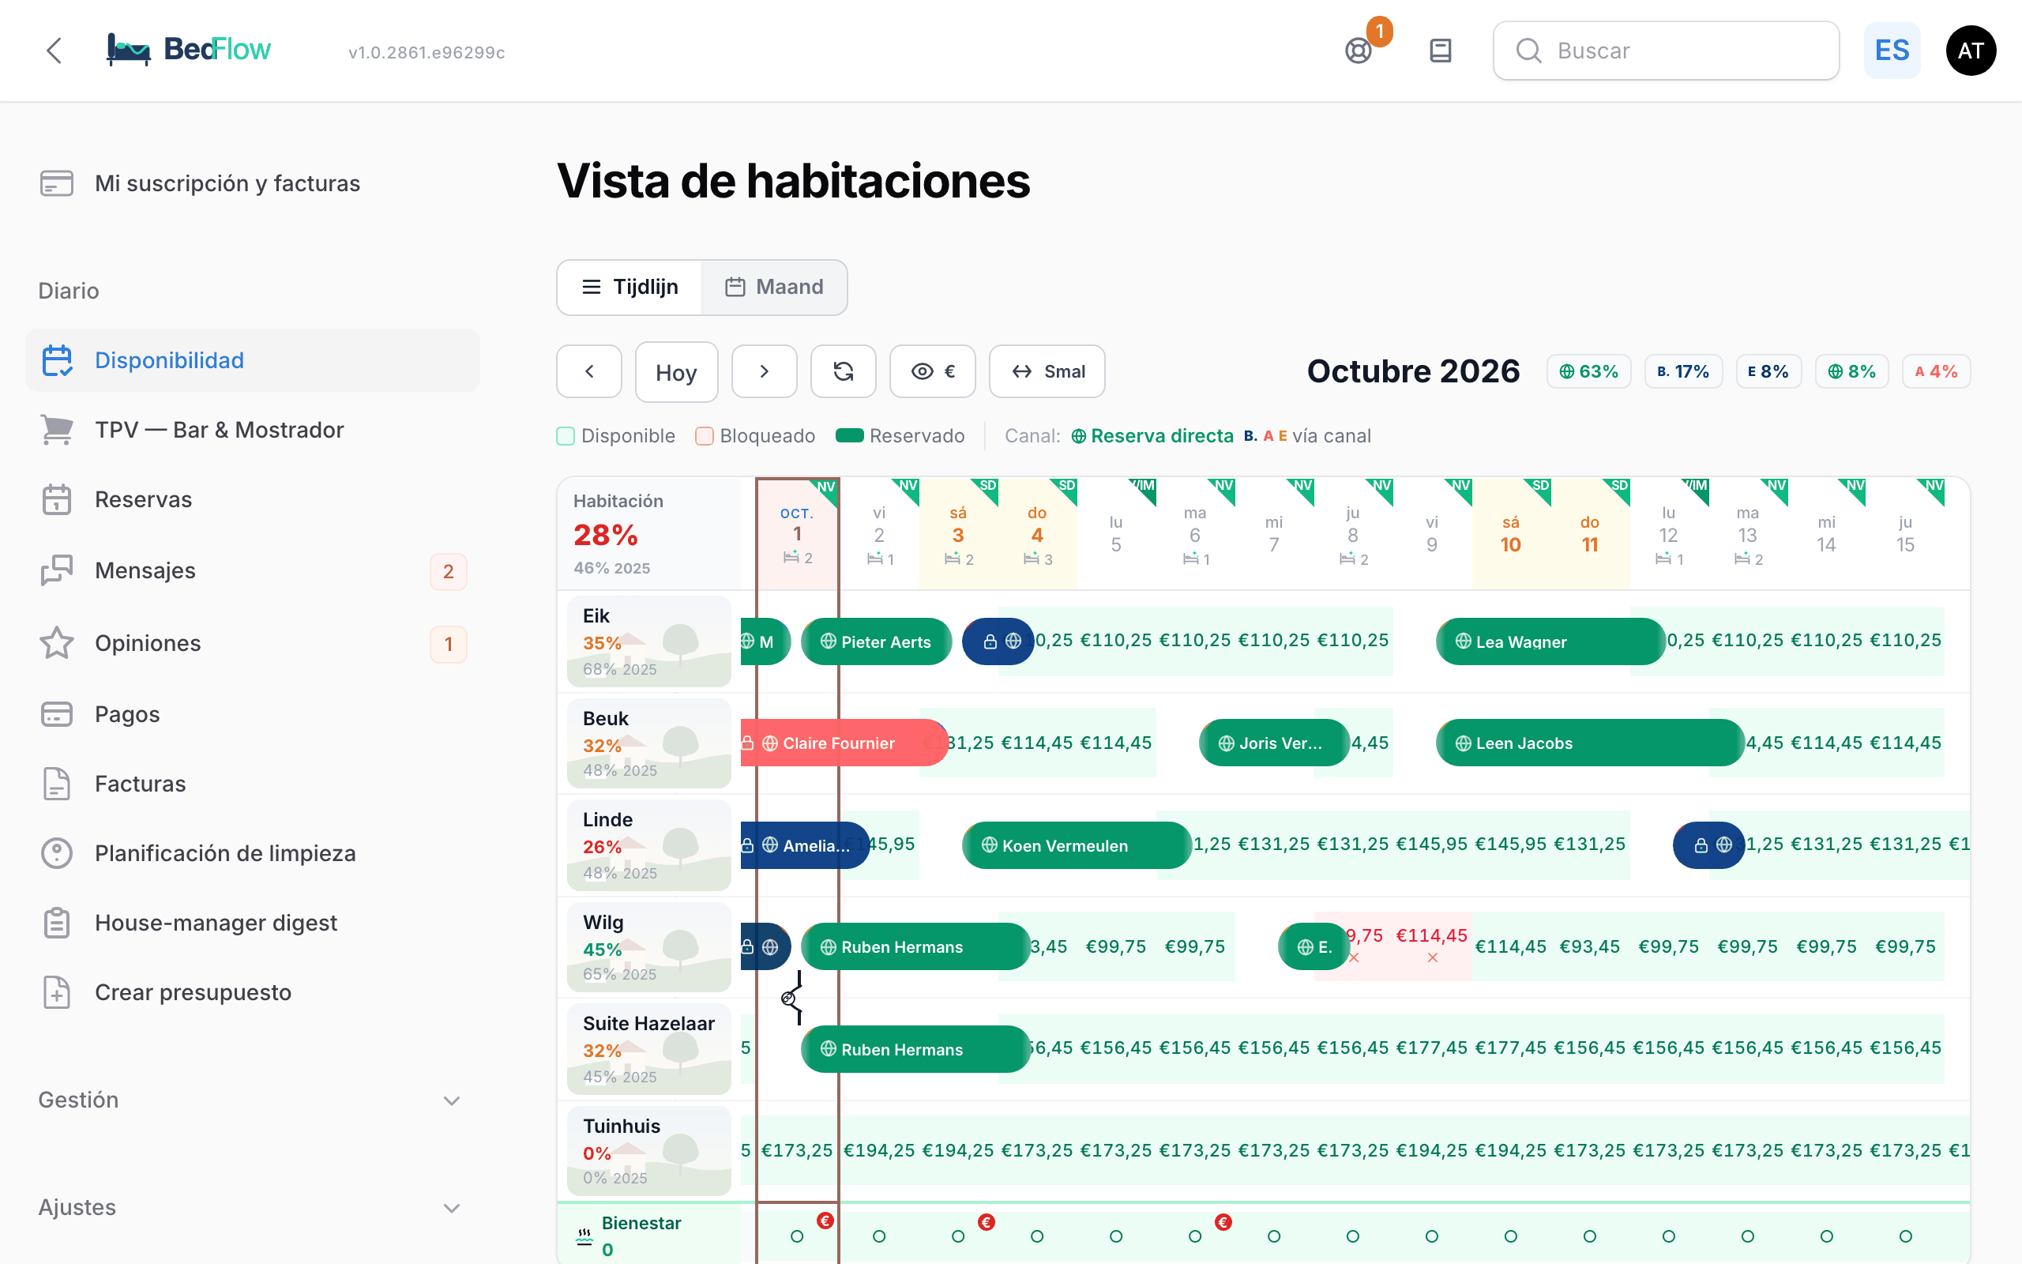Viewport: 2022px width, 1264px height.
Task: Open the Koen Vermeulen reservation
Action: tap(1077, 845)
